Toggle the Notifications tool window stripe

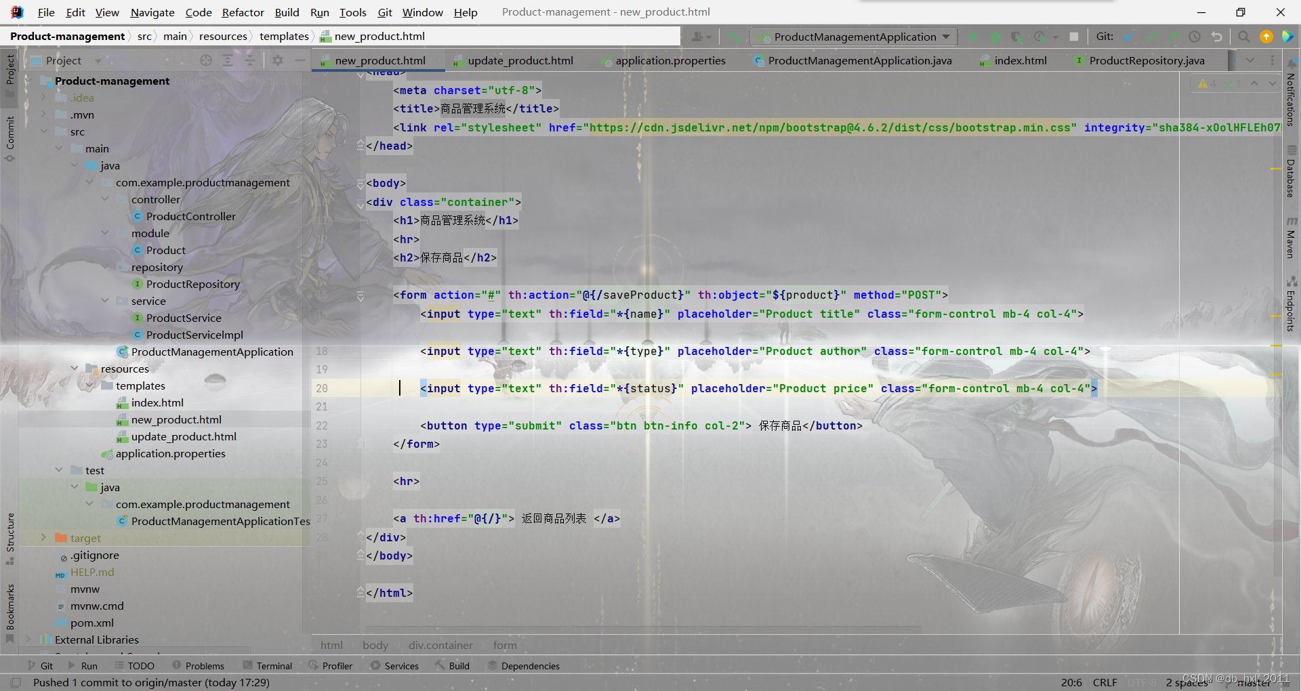[1292, 93]
